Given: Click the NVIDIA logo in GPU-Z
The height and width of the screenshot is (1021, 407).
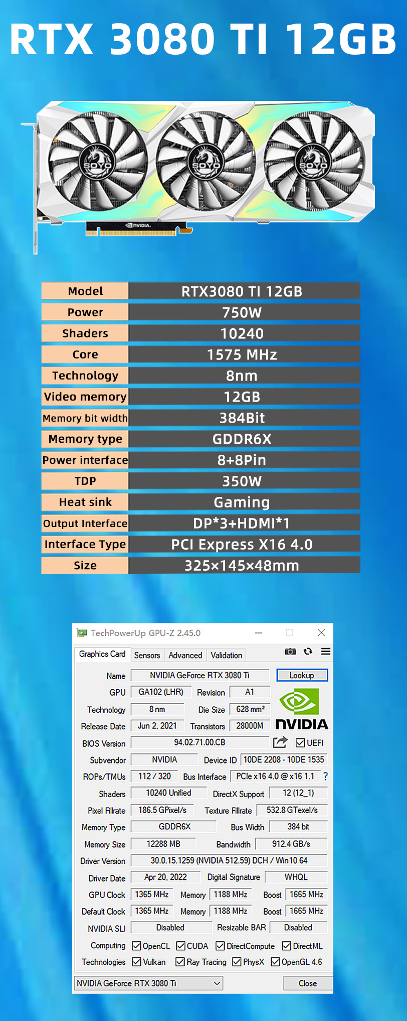Looking at the screenshot, I should pos(301,709).
